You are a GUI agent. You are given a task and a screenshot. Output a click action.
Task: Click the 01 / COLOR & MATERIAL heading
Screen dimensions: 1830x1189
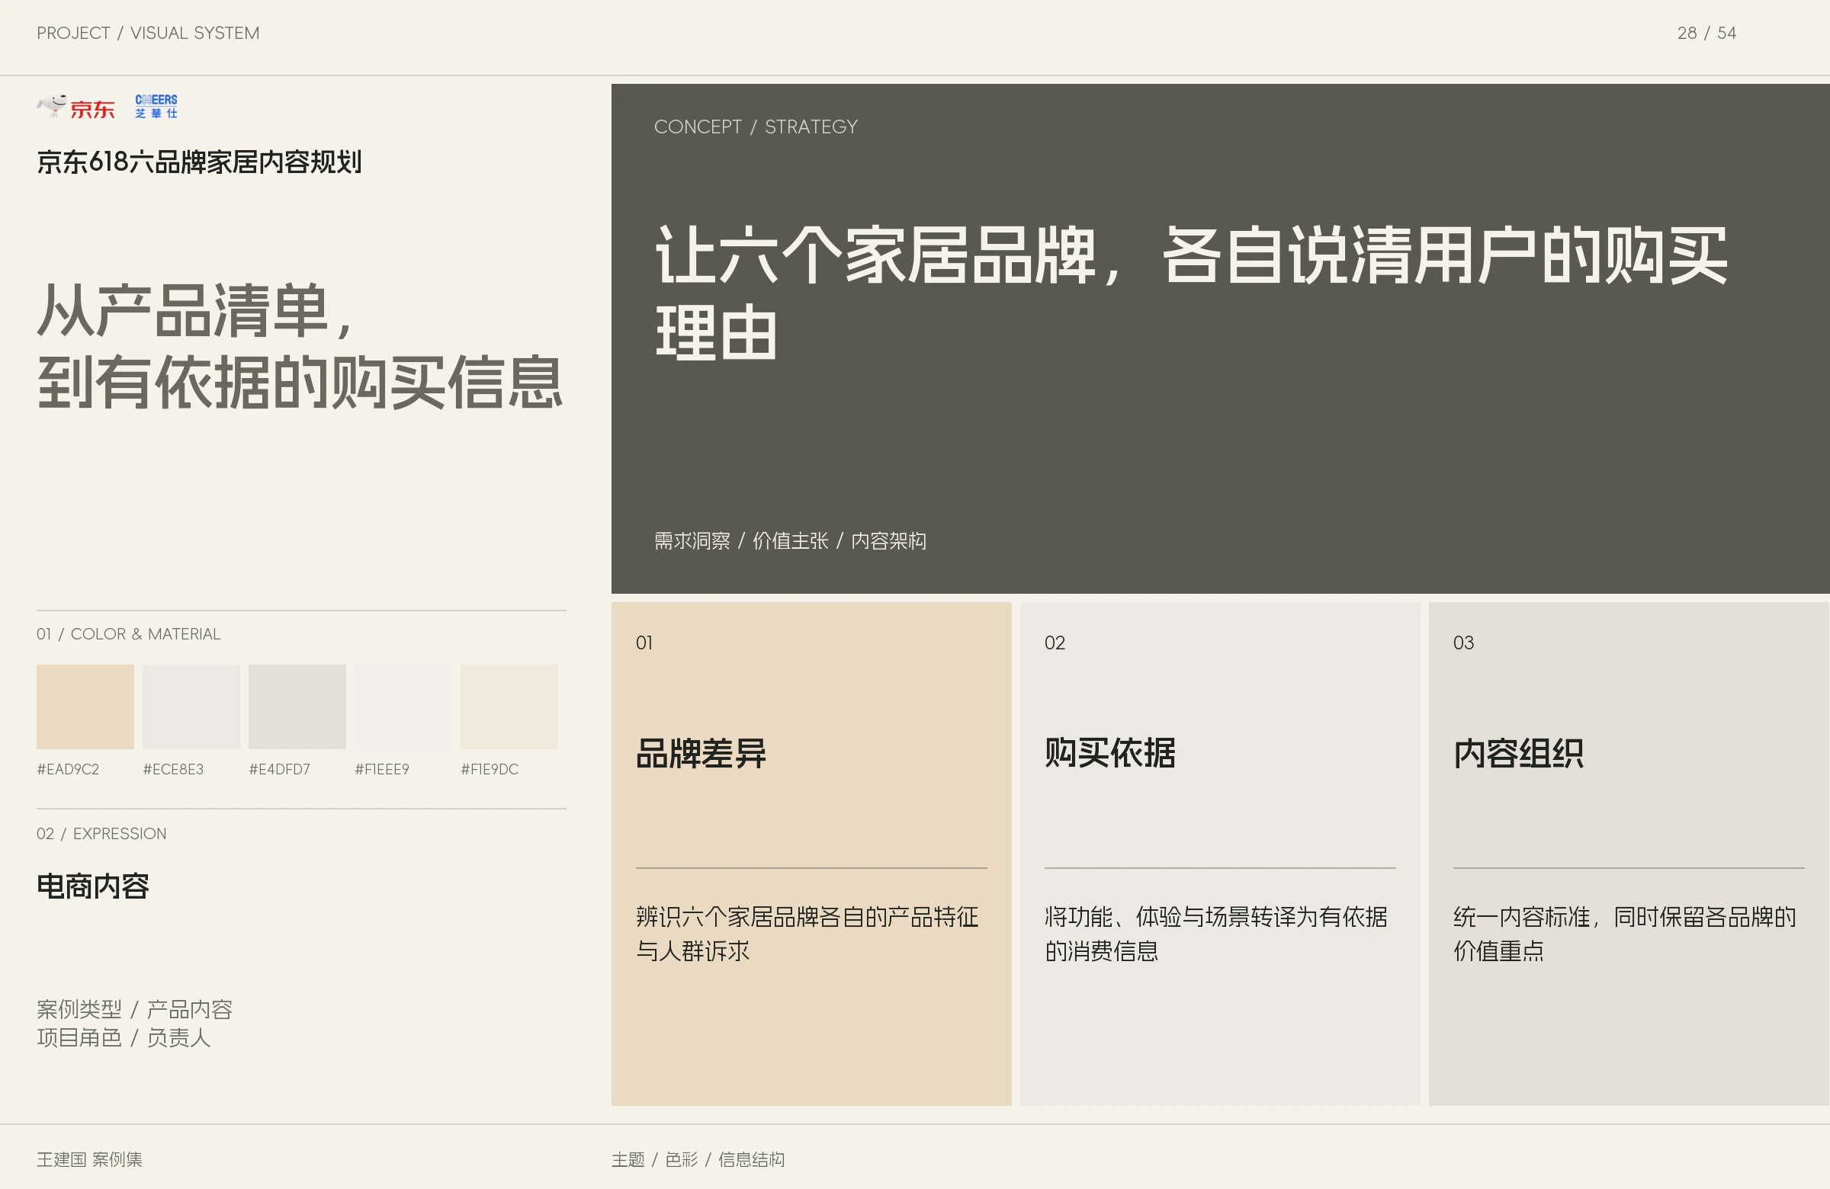point(128,634)
